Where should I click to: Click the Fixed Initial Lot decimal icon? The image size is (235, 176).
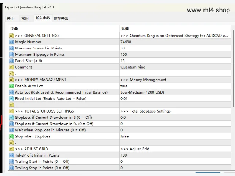[11, 99]
